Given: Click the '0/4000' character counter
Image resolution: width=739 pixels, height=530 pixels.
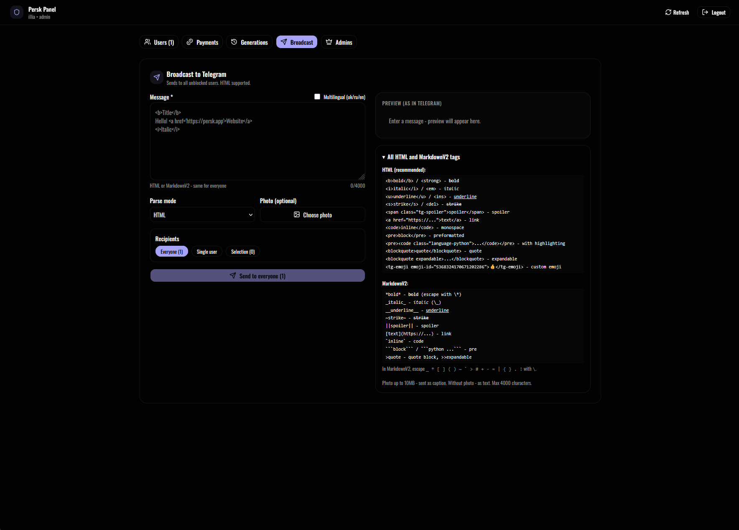Looking at the screenshot, I should coord(358,186).
